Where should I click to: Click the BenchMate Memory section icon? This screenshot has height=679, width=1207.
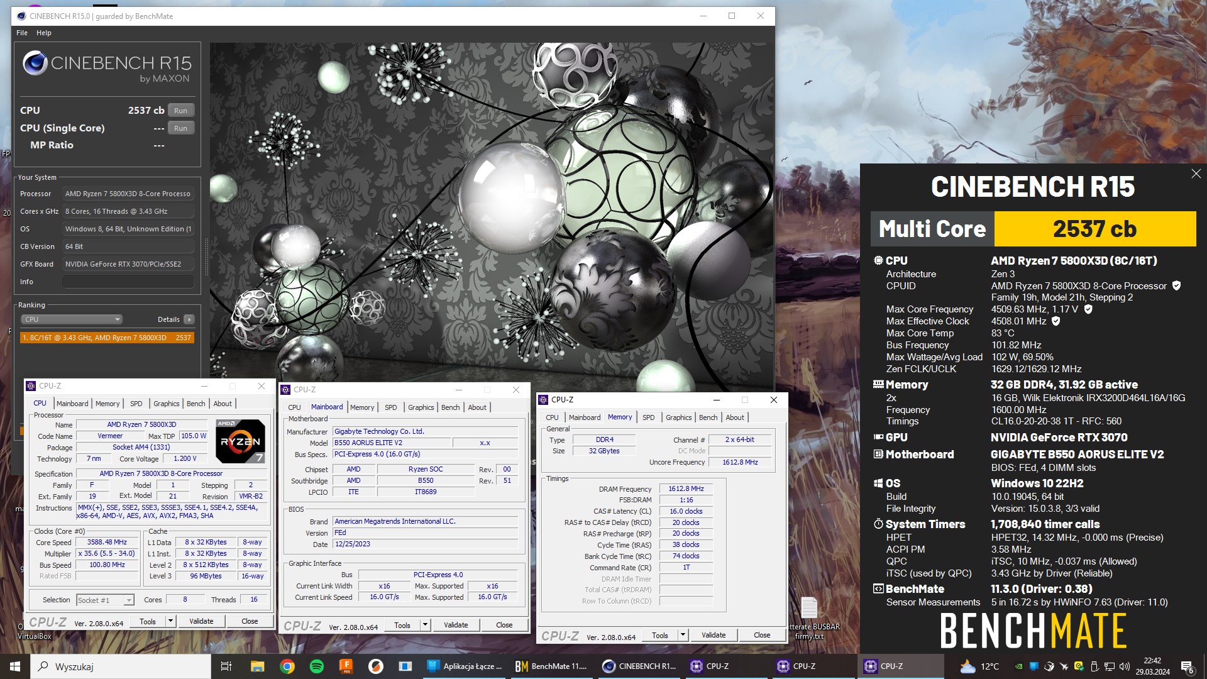pos(878,384)
